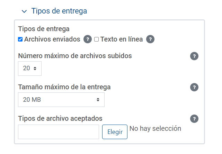Show help for Número máximo de archivos subidos

(x=195, y=56)
